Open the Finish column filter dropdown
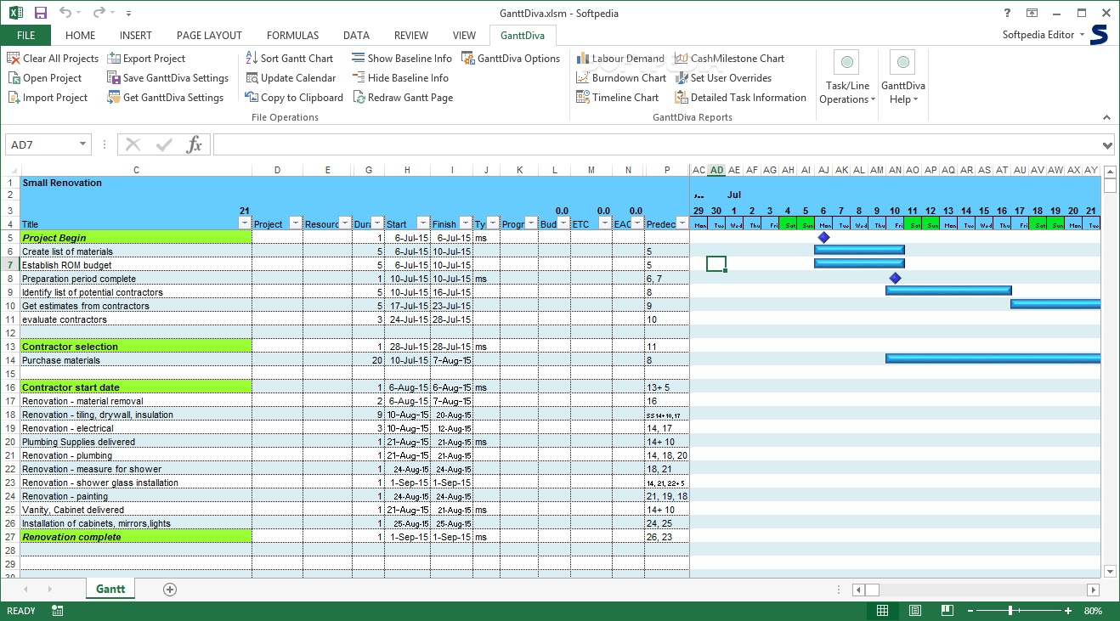This screenshot has width=1120, height=621. click(466, 223)
